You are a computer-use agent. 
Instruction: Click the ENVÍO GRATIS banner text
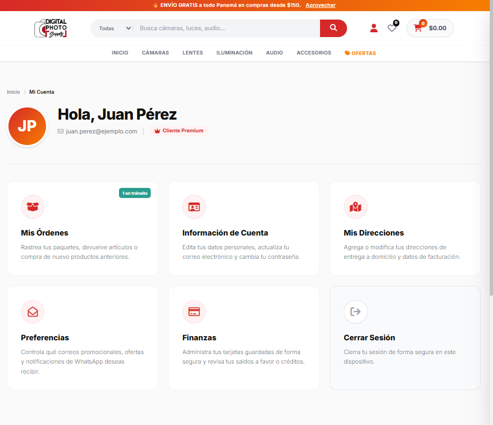pyautogui.click(x=231, y=5)
